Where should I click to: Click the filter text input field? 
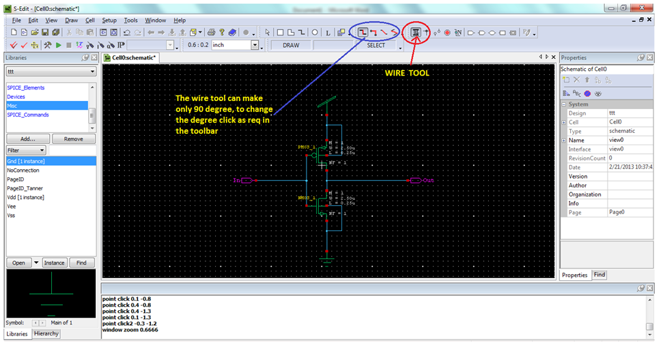[x=72, y=150]
